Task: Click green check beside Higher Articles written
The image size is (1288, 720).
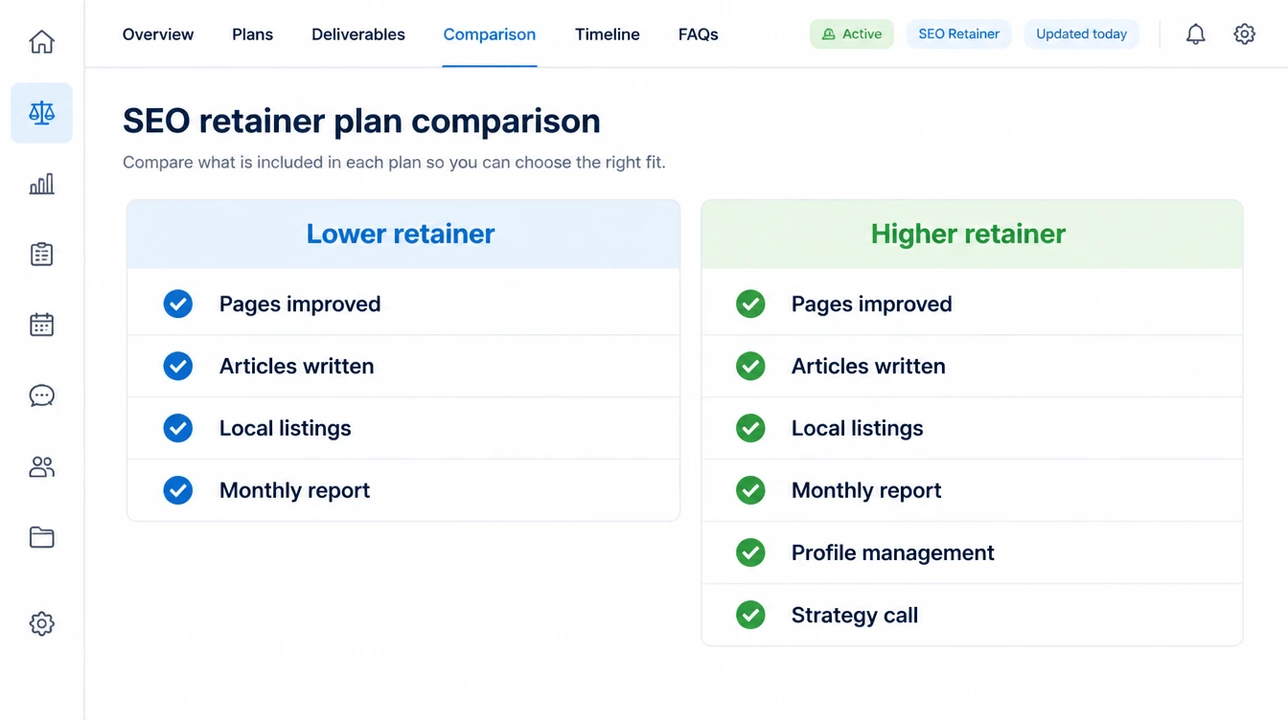Action: point(750,366)
